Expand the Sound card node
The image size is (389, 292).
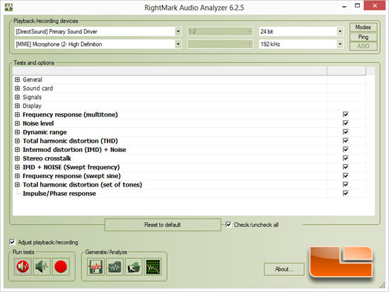point(17,88)
